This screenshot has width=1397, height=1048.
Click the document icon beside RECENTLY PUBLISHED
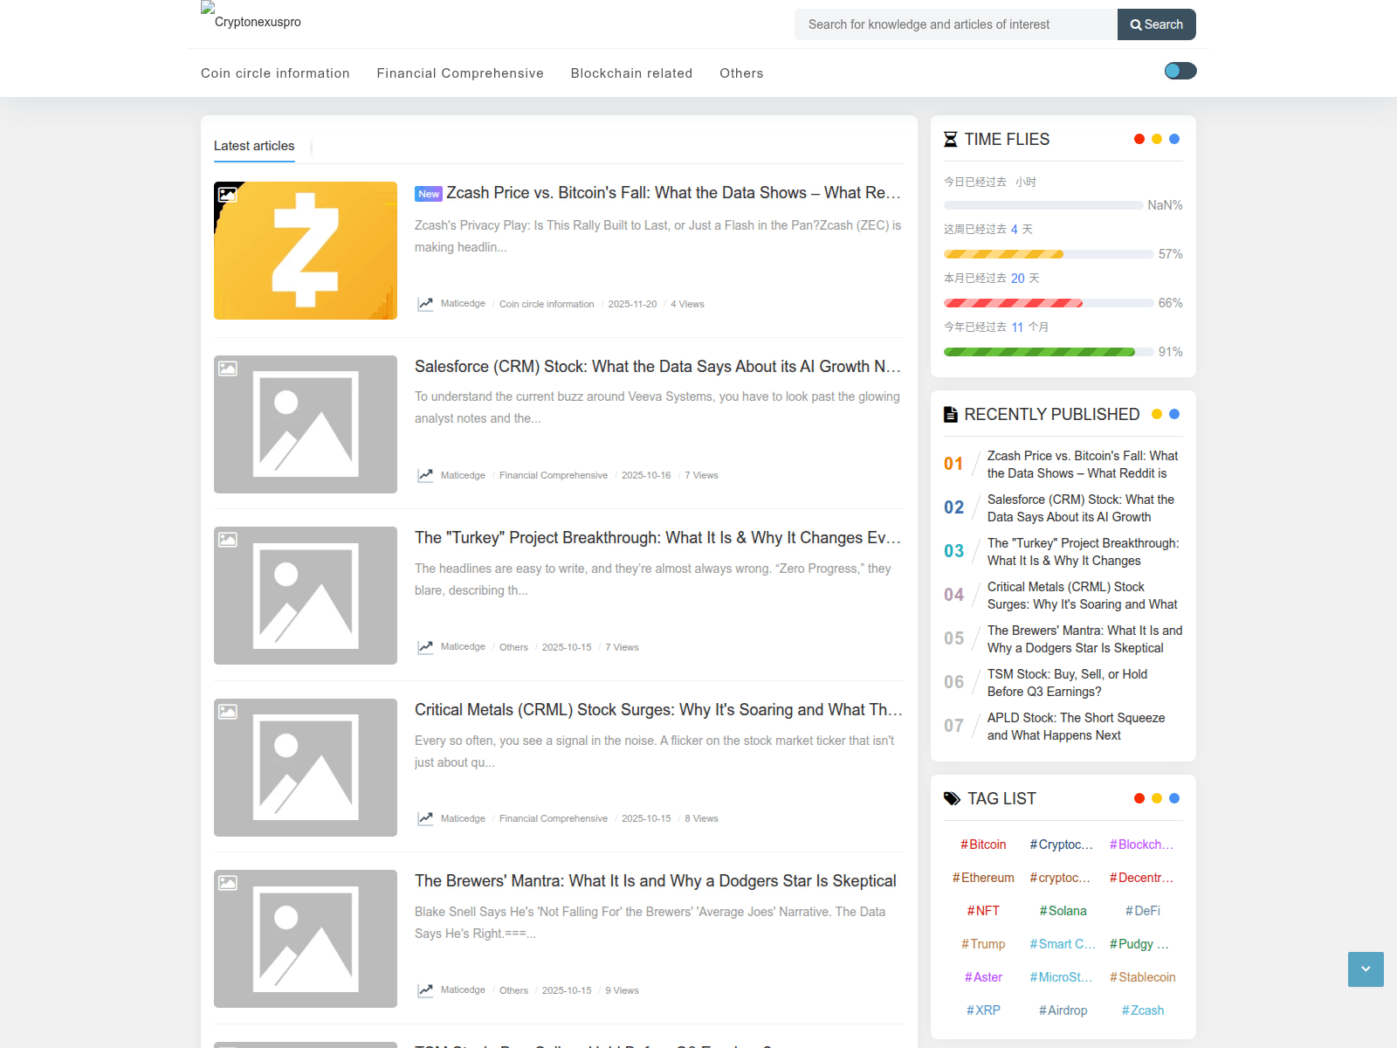pyautogui.click(x=951, y=414)
